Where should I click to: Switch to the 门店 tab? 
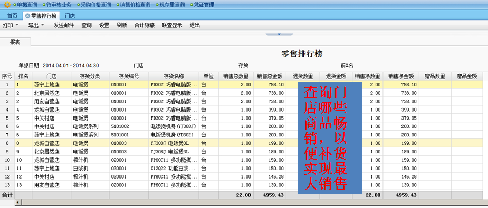click(x=70, y=16)
